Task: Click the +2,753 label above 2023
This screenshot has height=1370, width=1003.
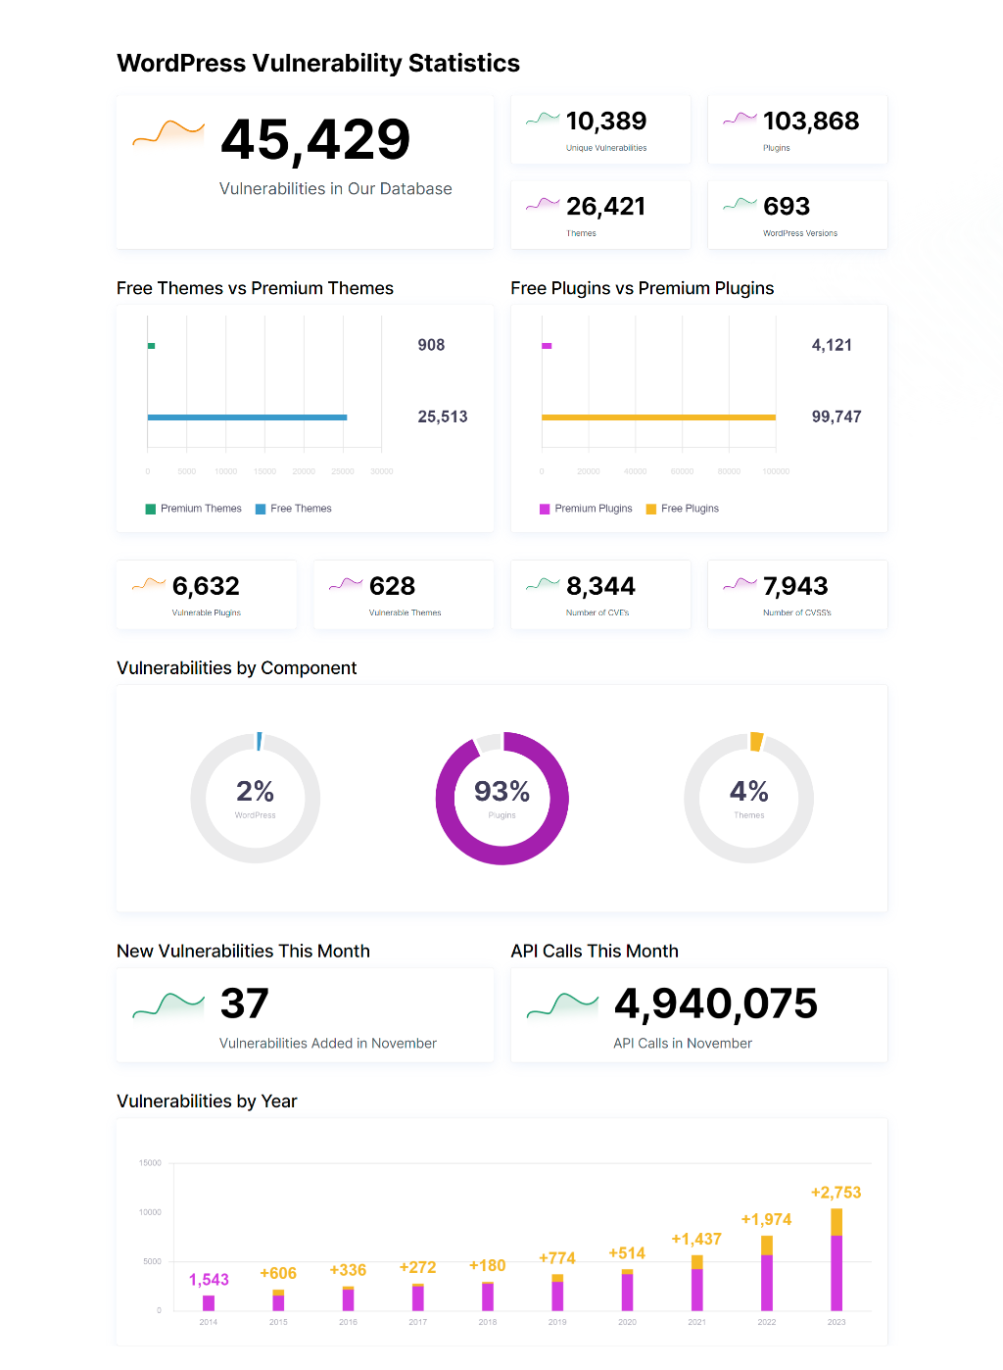Action: [x=836, y=1193]
